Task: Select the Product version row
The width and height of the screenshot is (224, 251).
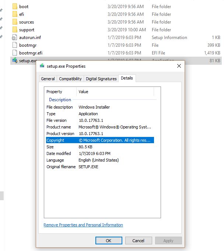Action: tap(100, 134)
